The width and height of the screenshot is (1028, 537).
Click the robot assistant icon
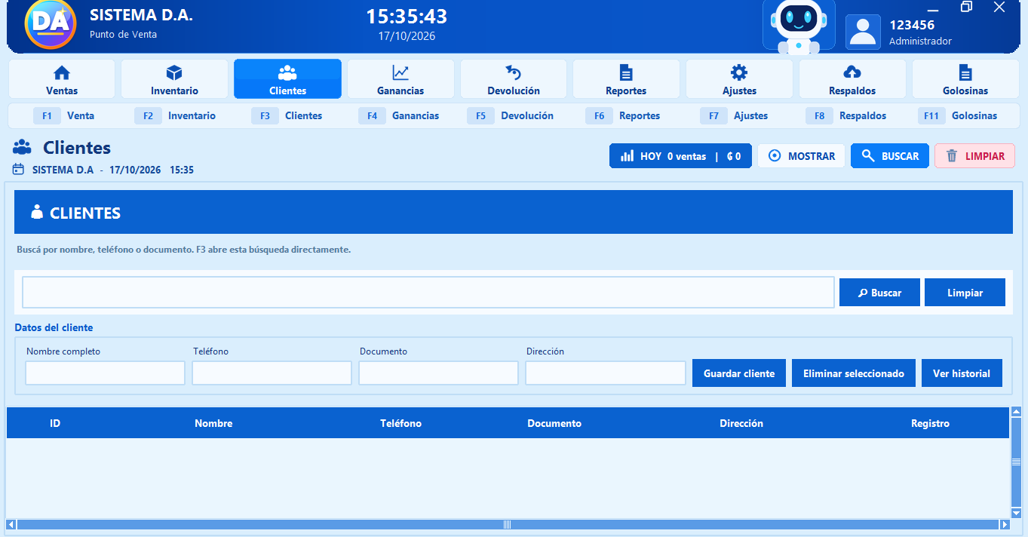pos(799,26)
